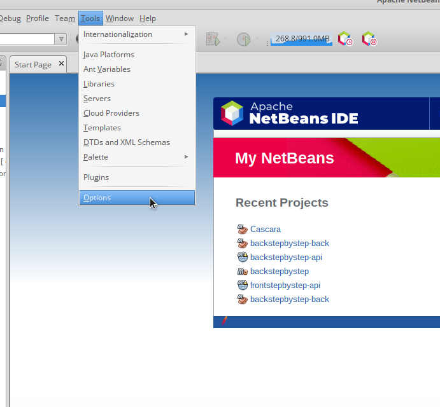Switch to the Start Page tab
This screenshot has height=407, width=440.
(x=33, y=65)
